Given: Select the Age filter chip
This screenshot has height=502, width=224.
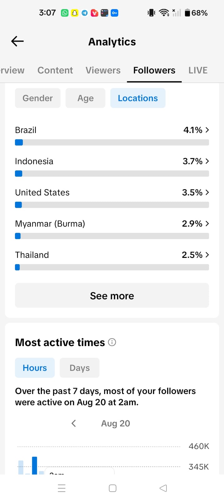Looking at the screenshot, I should (x=85, y=98).
